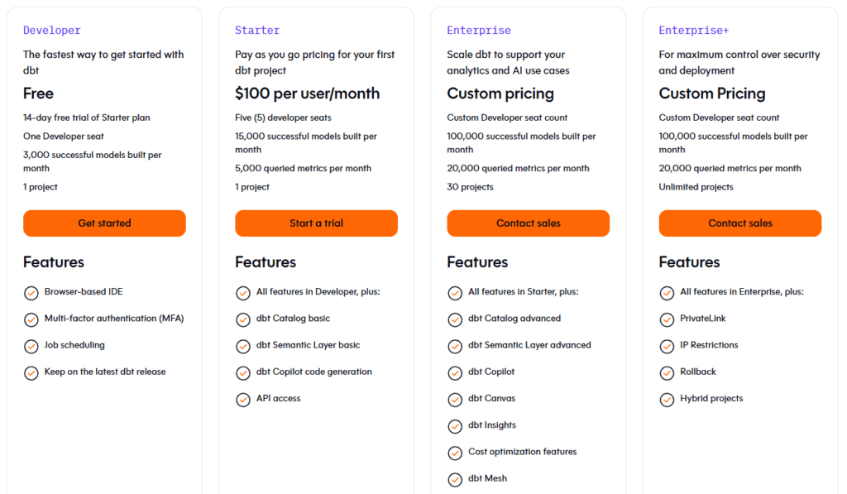Click the check icon next to Hybrid projects

pyautogui.click(x=667, y=399)
